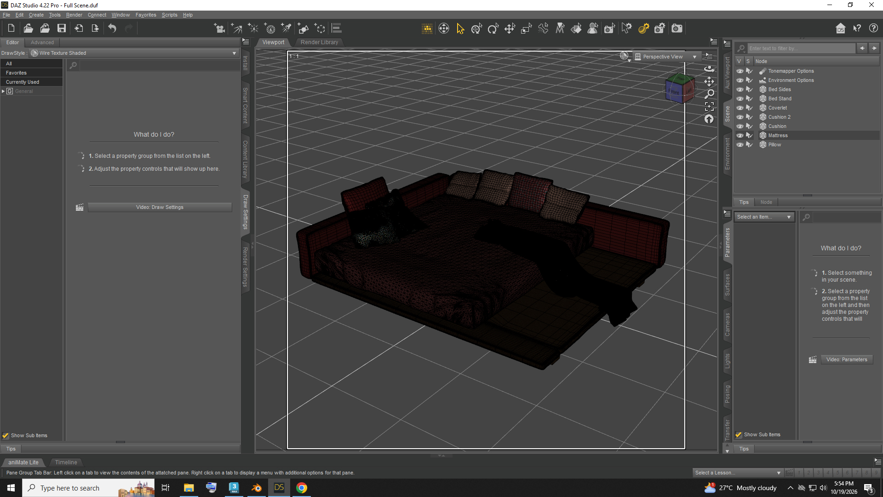Uncheck Show Sub Items in Parameters pane
This screenshot has width=883, height=497.
739,434
